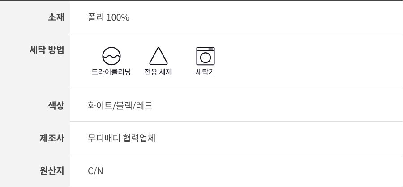The height and width of the screenshot is (187, 403).
Task: Click the 소재 row header
Action: click(x=56, y=17)
